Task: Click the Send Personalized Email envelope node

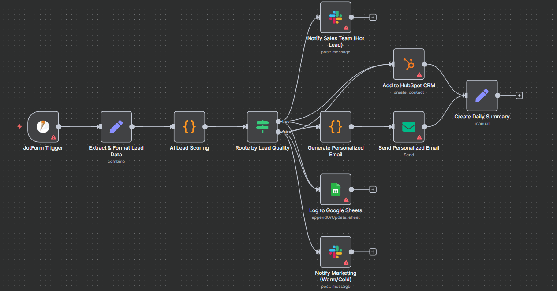Action: (409, 126)
